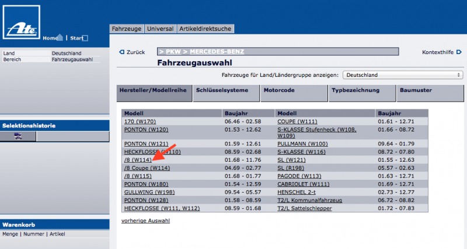The width and height of the screenshot is (467, 249).
Task: Open GULLWING (W198) model link
Action: (x=149, y=192)
